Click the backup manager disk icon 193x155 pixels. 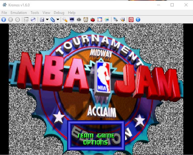pos(122,20)
